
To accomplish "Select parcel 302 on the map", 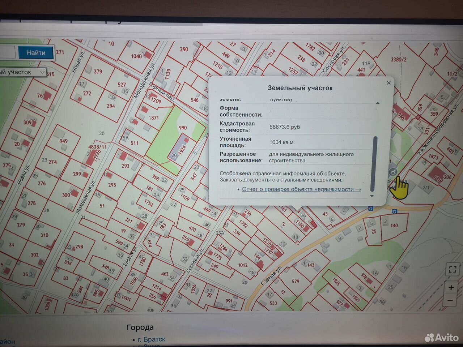I will pos(35,254).
